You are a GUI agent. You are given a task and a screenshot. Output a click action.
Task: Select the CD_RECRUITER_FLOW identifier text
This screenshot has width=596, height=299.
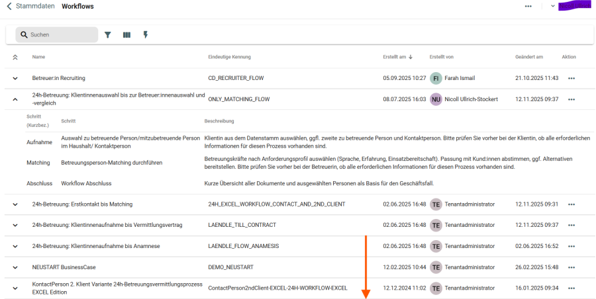click(236, 78)
